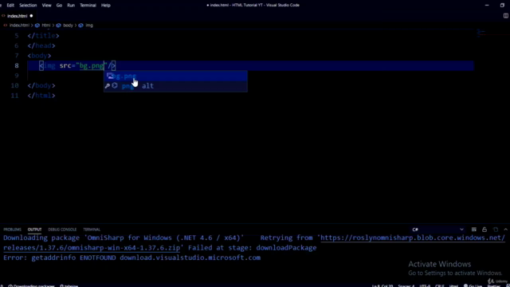This screenshot has height=287, width=510.
Task: Click the closing title tag on line 5
Action: [43, 36]
